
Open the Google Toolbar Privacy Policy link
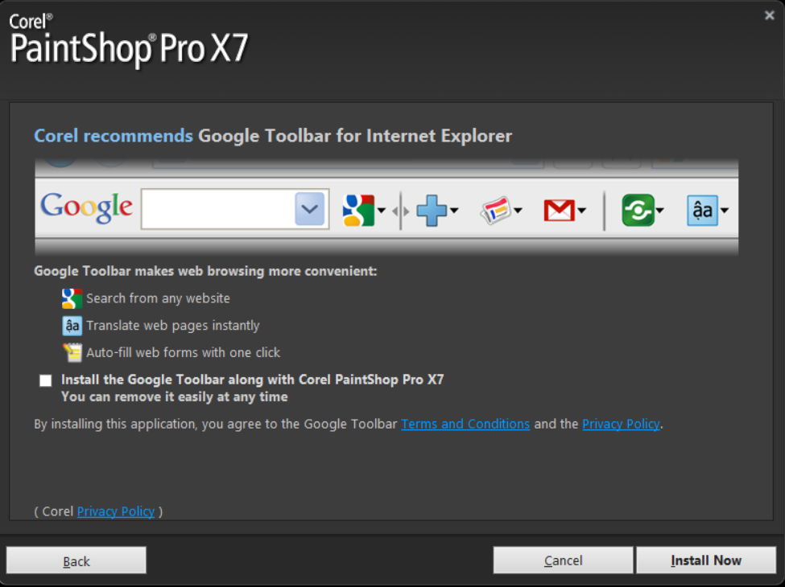621,424
